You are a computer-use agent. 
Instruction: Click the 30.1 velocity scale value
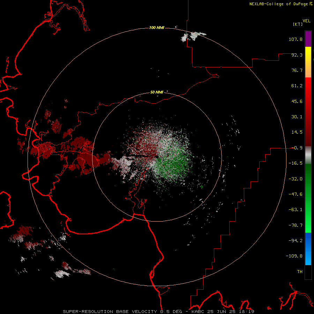pyautogui.click(x=297, y=117)
